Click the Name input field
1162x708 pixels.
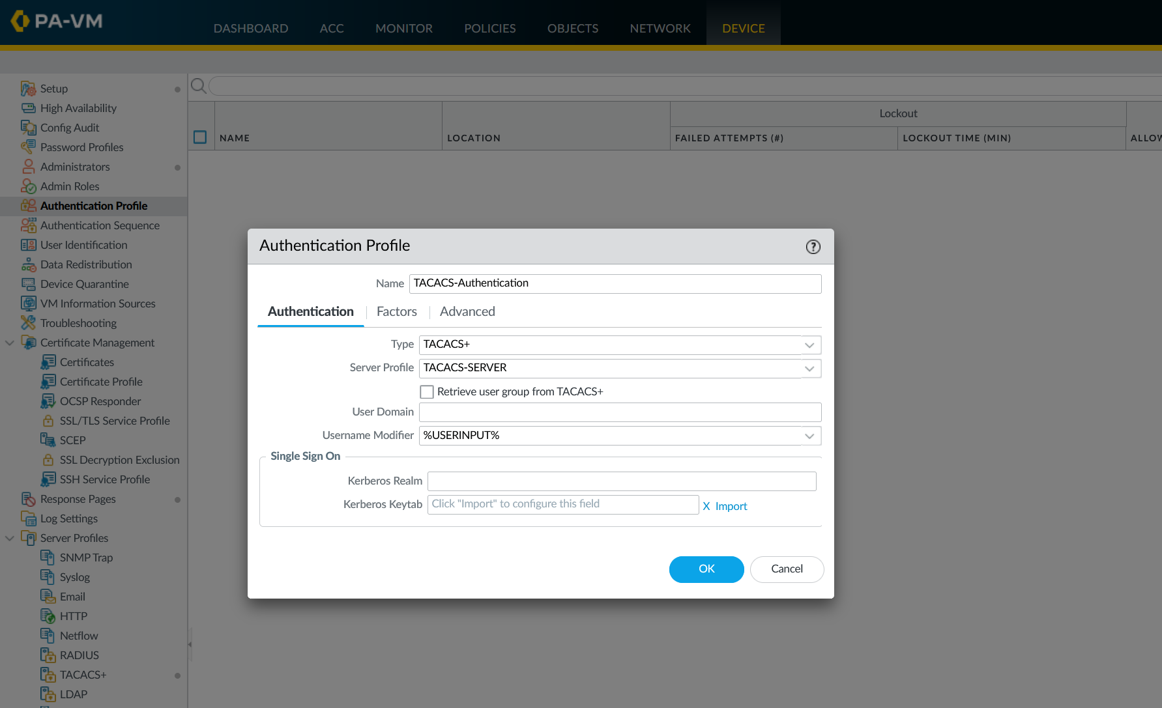(615, 283)
